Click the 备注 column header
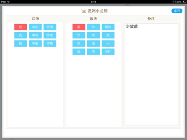The height and width of the screenshot is (140, 187). pyautogui.click(x=151, y=19)
